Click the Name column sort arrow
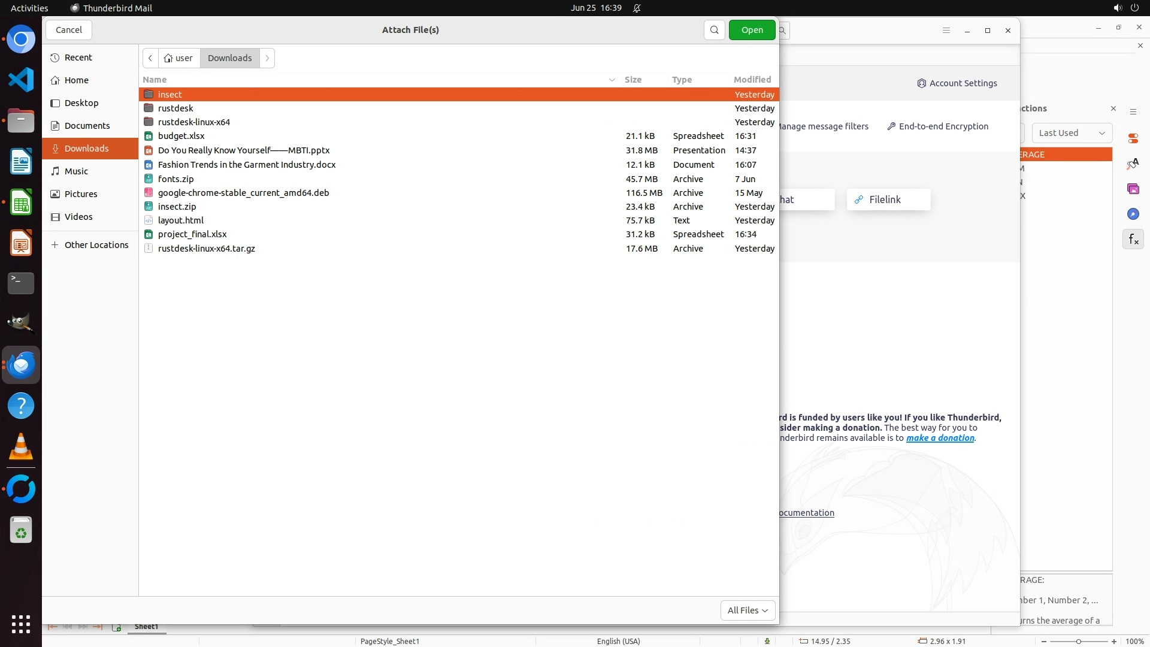Viewport: 1150px width, 647px height. pyautogui.click(x=612, y=80)
